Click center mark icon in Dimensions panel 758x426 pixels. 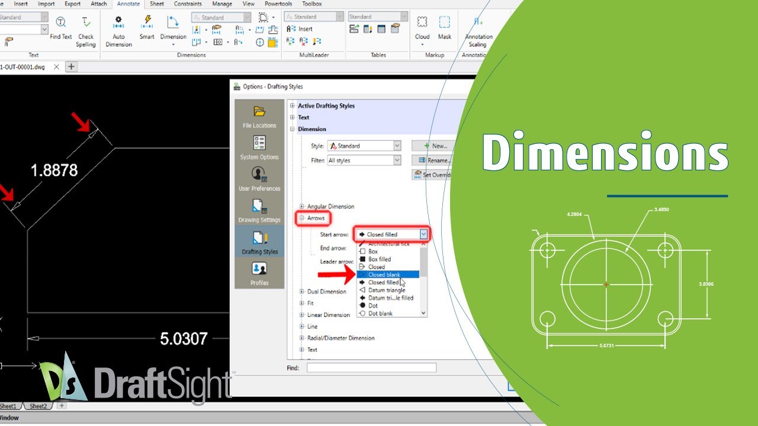click(x=260, y=42)
